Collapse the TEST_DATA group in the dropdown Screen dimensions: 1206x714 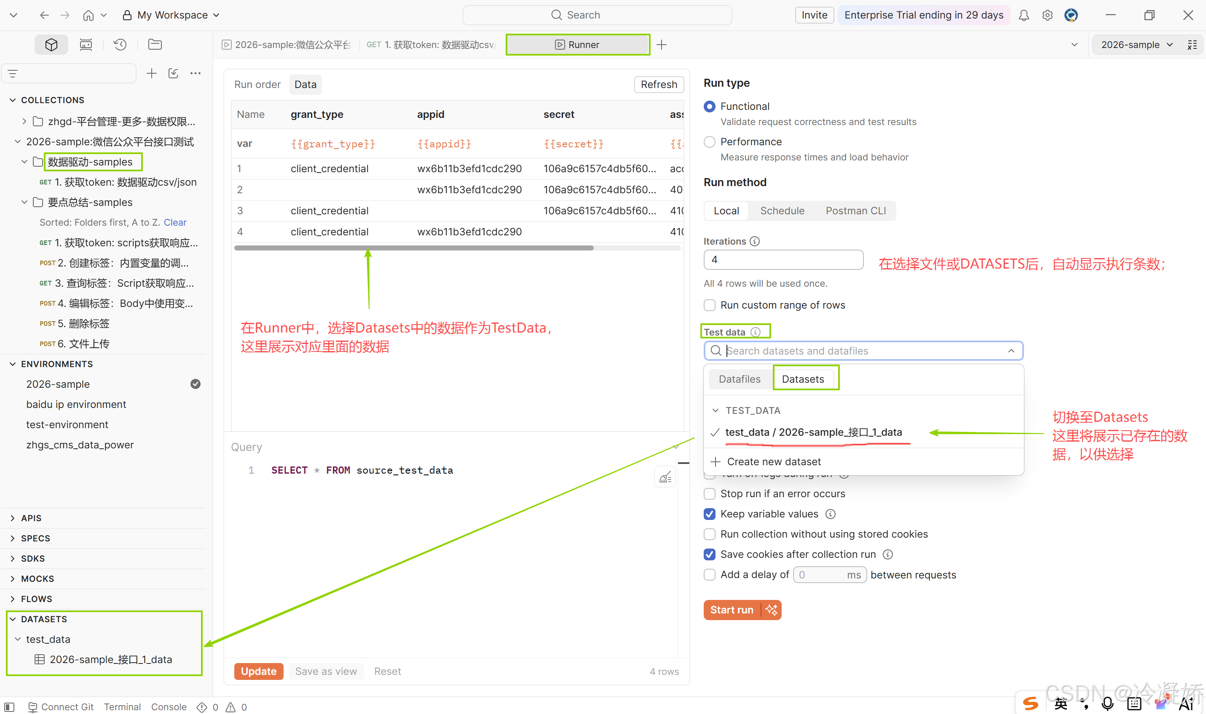coord(716,410)
